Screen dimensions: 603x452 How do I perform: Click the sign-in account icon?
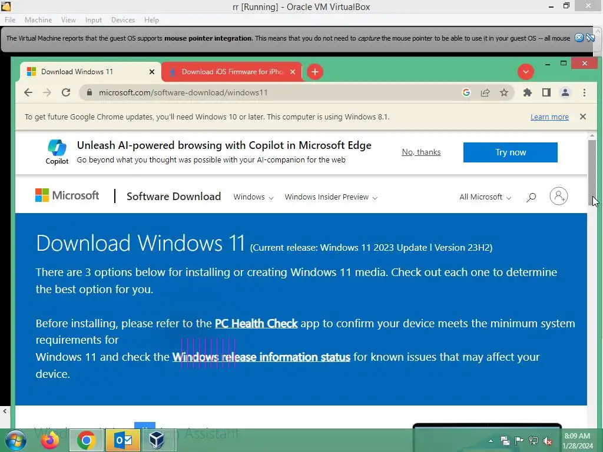[x=558, y=196]
